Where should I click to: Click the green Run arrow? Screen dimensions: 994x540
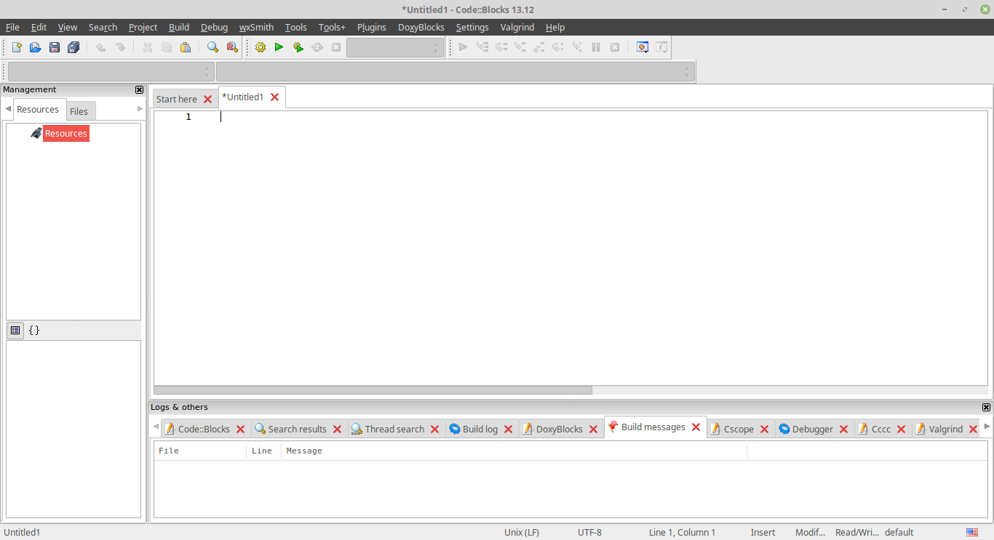[x=279, y=47]
